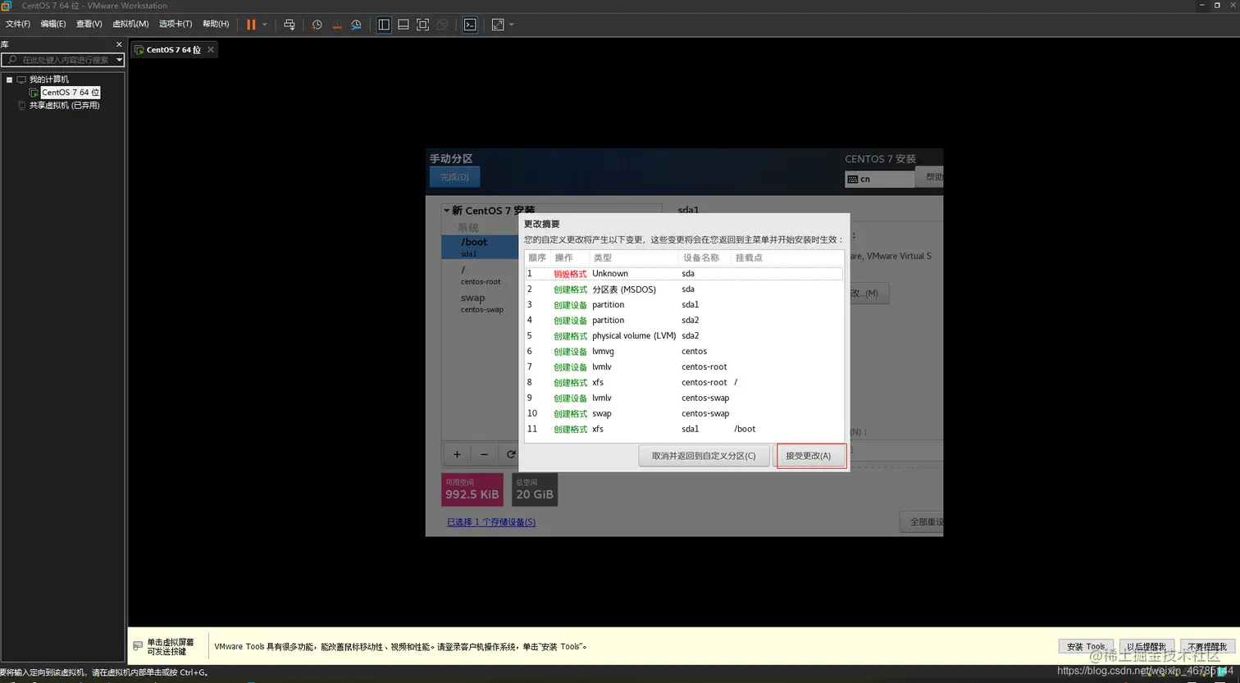Click the cn keyboard layout indicator

[x=879, y=179]
